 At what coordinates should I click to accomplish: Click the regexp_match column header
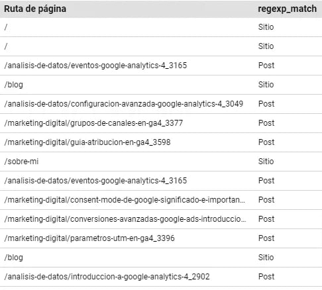pyautogui.click(x=287, y=9)
